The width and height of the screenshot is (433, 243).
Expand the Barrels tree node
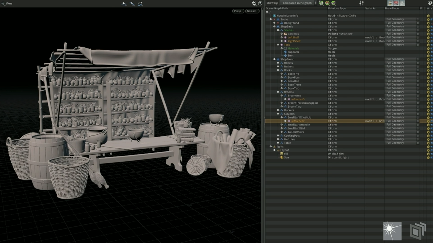[x=278, y=63]
